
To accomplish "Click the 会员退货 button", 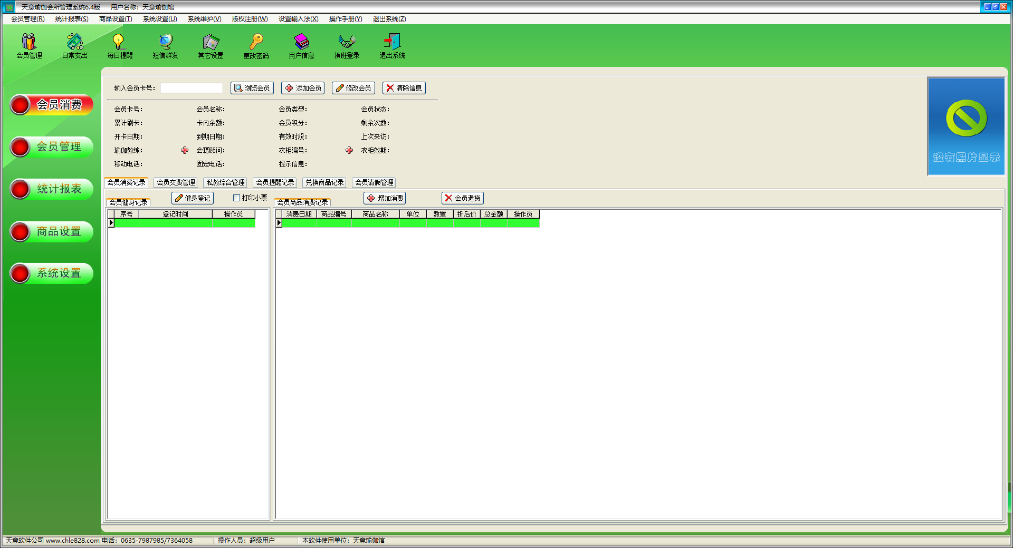I will (463, 198).
